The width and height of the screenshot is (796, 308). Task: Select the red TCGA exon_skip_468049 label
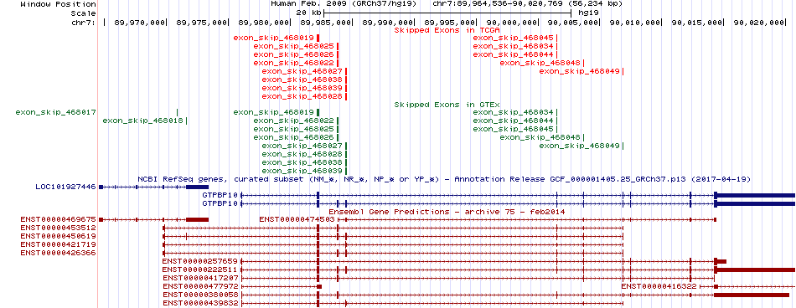[x=579, y=71]
